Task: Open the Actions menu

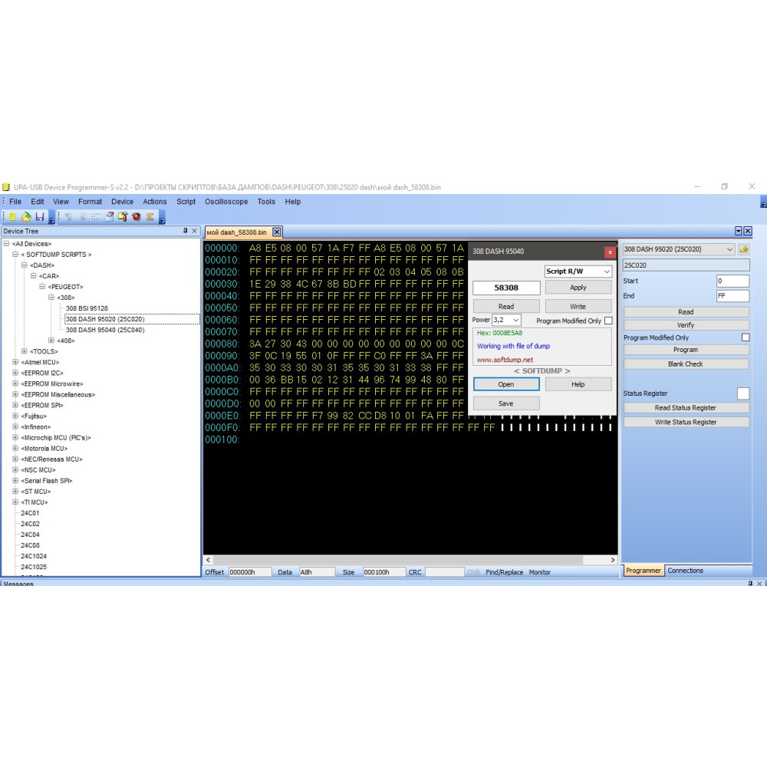Action: (x=155, y=202)
